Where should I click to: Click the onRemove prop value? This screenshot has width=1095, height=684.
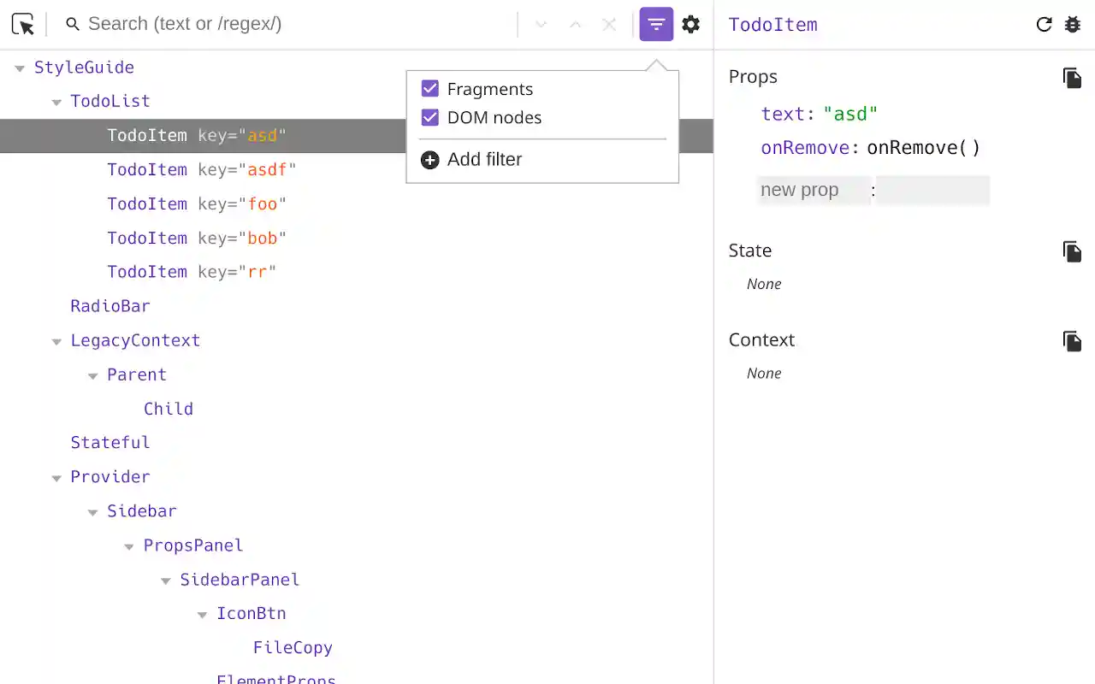(923, 148)
